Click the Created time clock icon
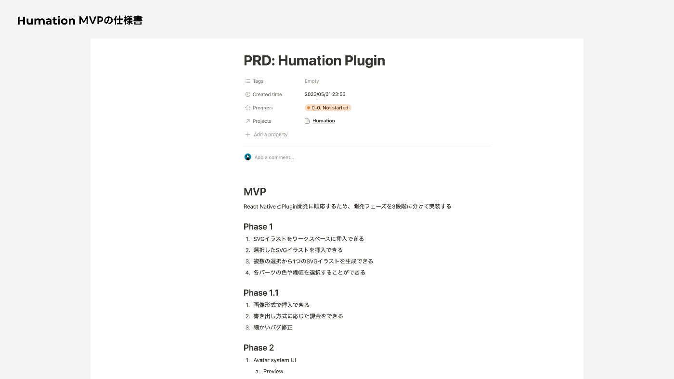674x379 pixels. point(247,94)
